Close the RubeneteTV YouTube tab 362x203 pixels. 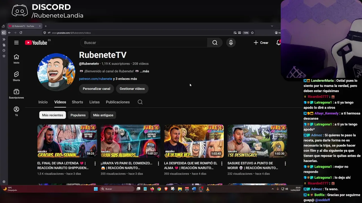(x=40, y=26)
